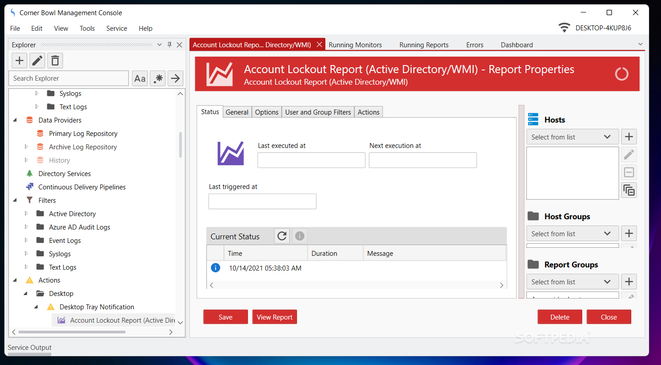The height and width of the screenshot is (365, 661).
Task: Expand the Archive Log Repository node
Action: 26,147
